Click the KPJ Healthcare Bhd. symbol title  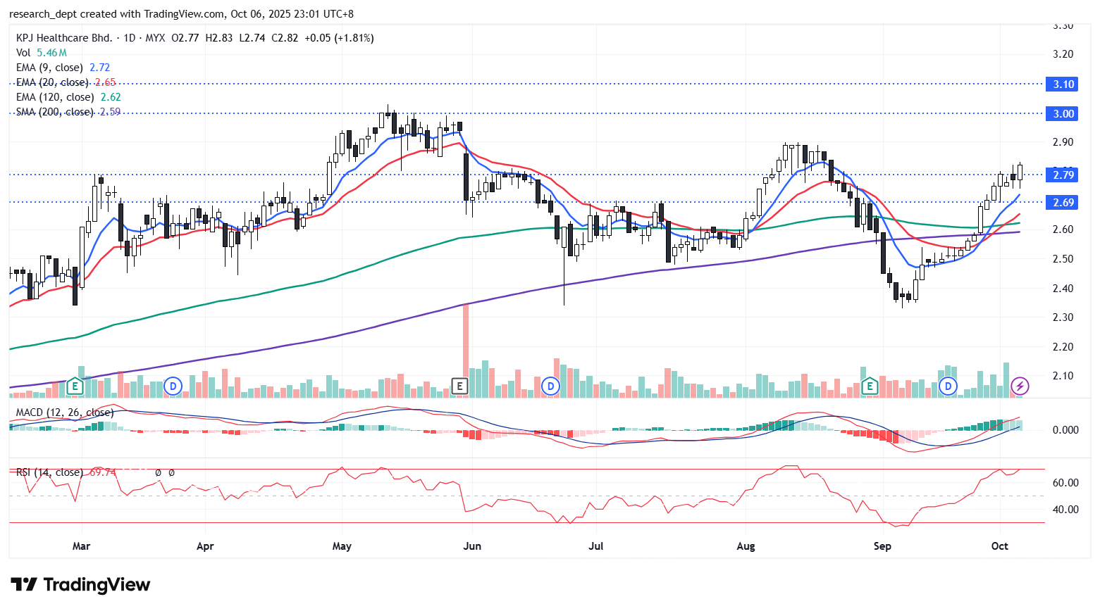pyautogui.click(x=64, y=38)
